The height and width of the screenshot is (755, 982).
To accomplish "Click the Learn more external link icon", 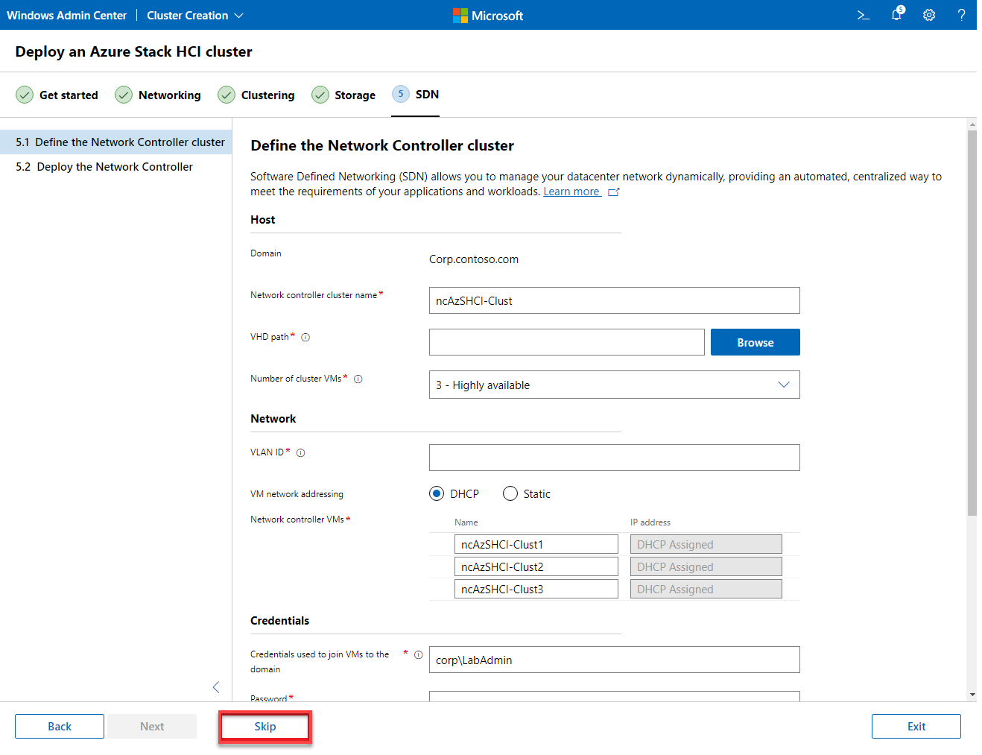I will 614,192.
